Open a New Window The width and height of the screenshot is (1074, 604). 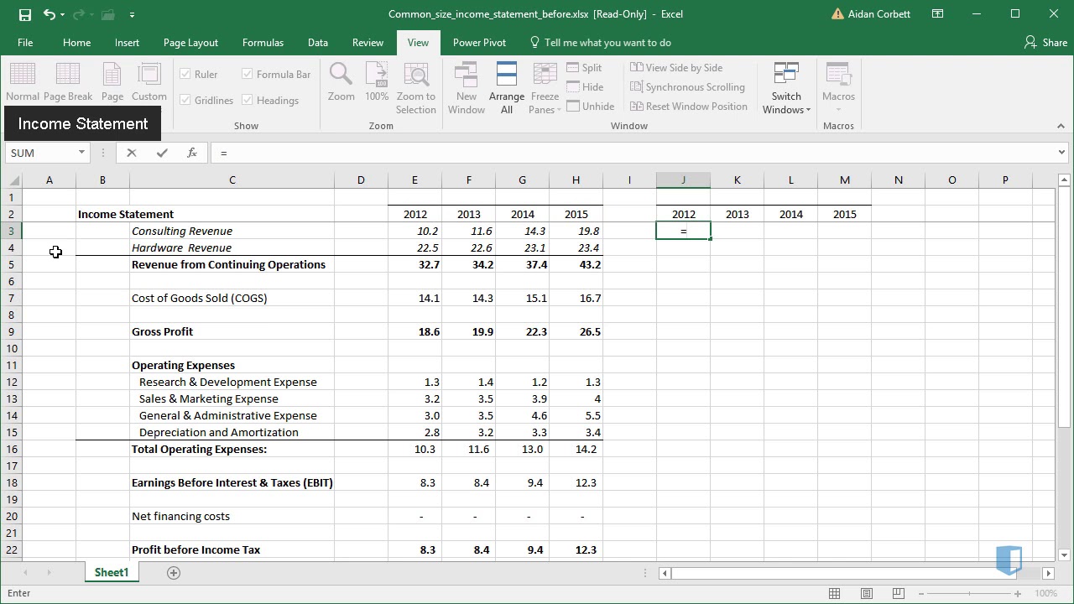(467, 87)
